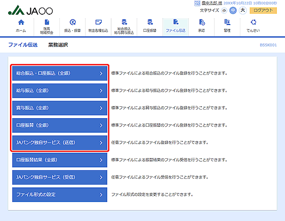This screenshot has height=221, width=285.
Task: Click the ファイル伝送 page heading
Action: coord(23,45)
